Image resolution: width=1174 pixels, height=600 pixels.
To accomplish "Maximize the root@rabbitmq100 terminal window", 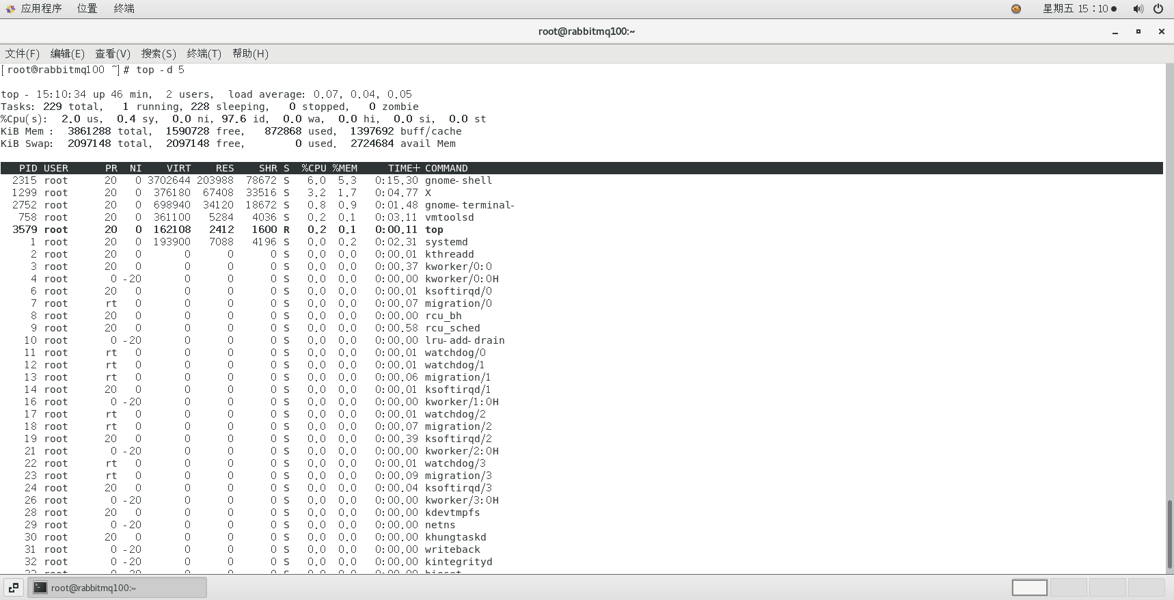I will [x=1138, y=31].
